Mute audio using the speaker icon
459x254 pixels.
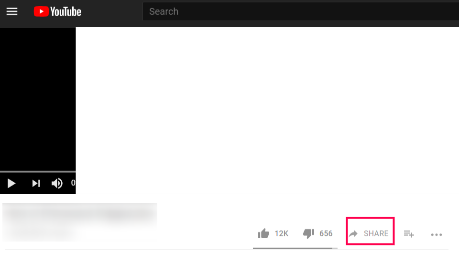(57, 183)
